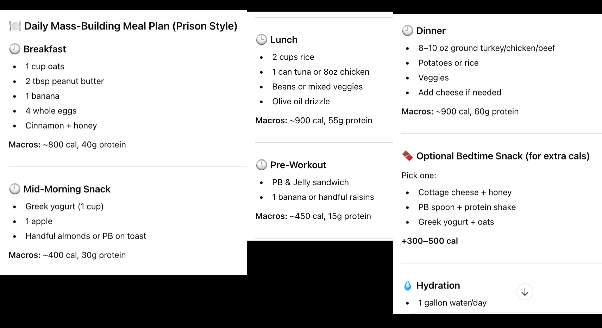Click the water droplet icon beside Hydration
The width and height of the screenshot is (602, 328).
[407, 285]
